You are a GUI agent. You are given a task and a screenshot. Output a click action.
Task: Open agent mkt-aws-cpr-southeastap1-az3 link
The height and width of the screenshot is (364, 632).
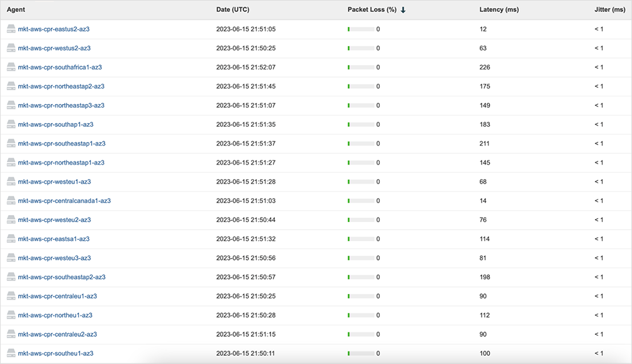click(62, 143)
